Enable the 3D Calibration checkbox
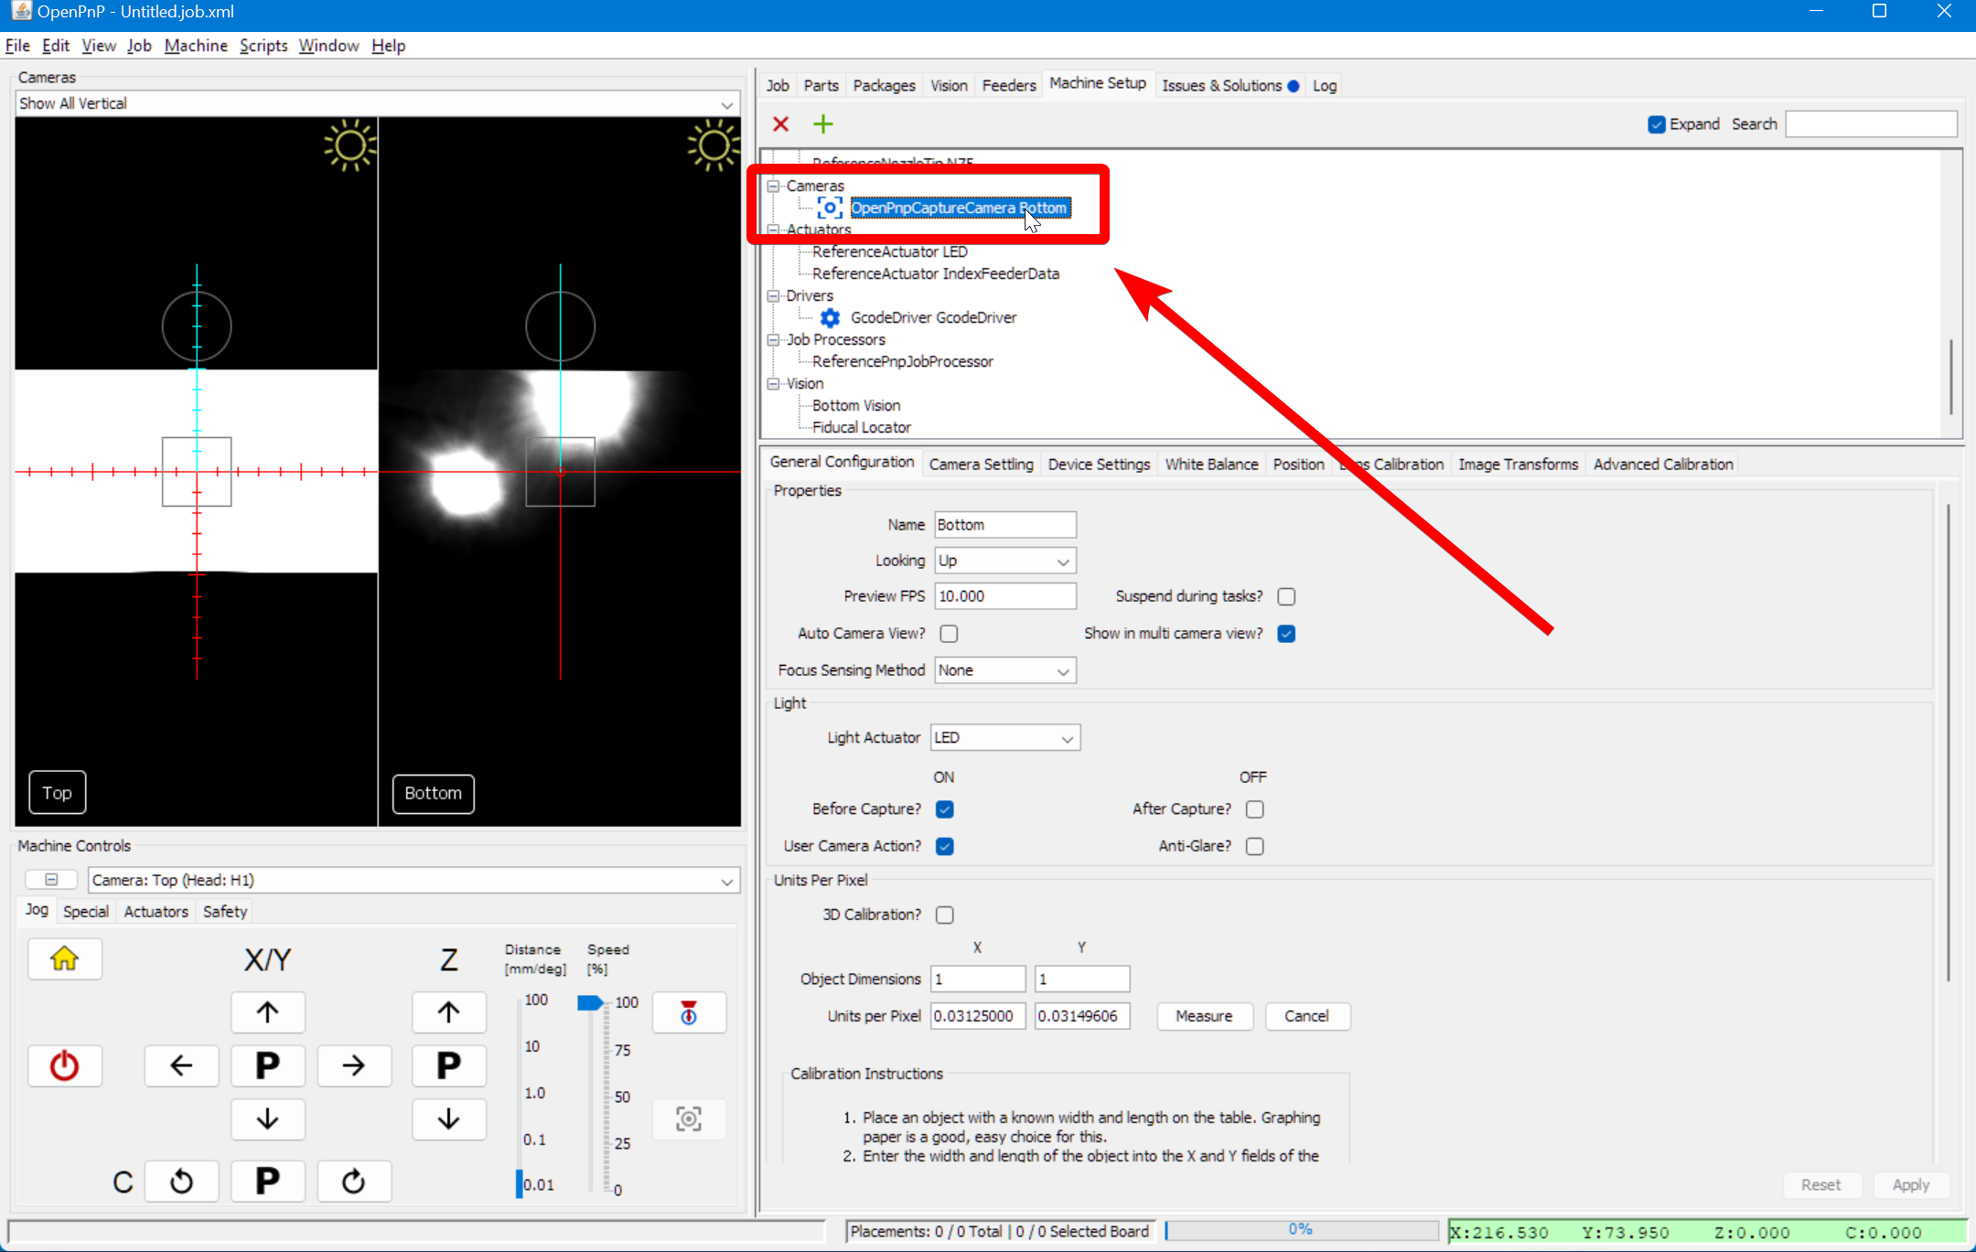The image size is (1976, 1252). tap(945, 915)
